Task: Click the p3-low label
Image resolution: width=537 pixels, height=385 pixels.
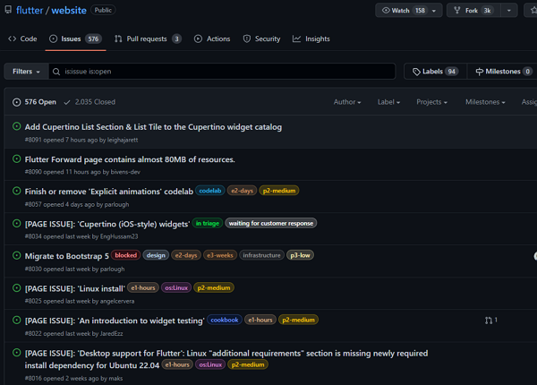Action: click(x=300, y=255)
